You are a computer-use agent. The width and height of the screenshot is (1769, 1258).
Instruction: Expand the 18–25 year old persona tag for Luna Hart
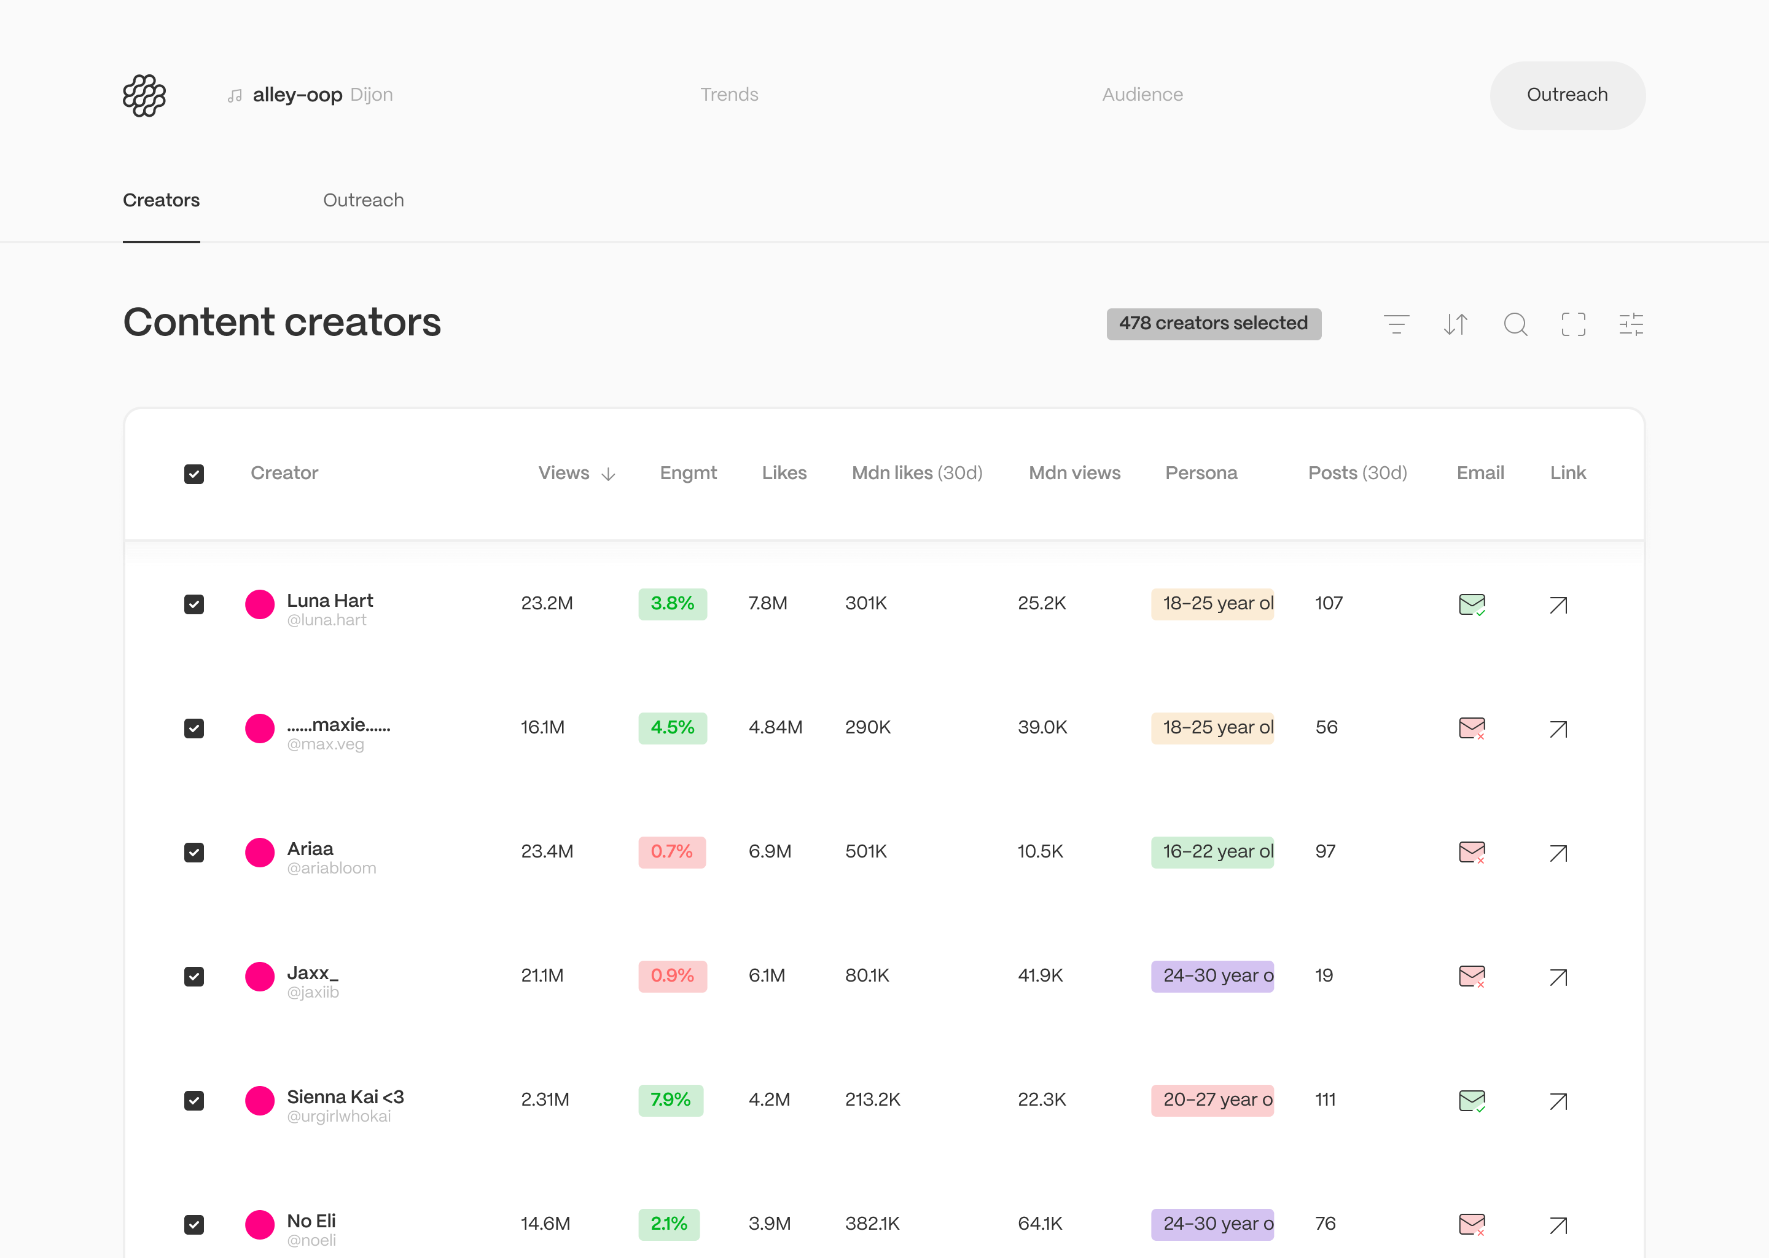click(x=1212, y=603)
